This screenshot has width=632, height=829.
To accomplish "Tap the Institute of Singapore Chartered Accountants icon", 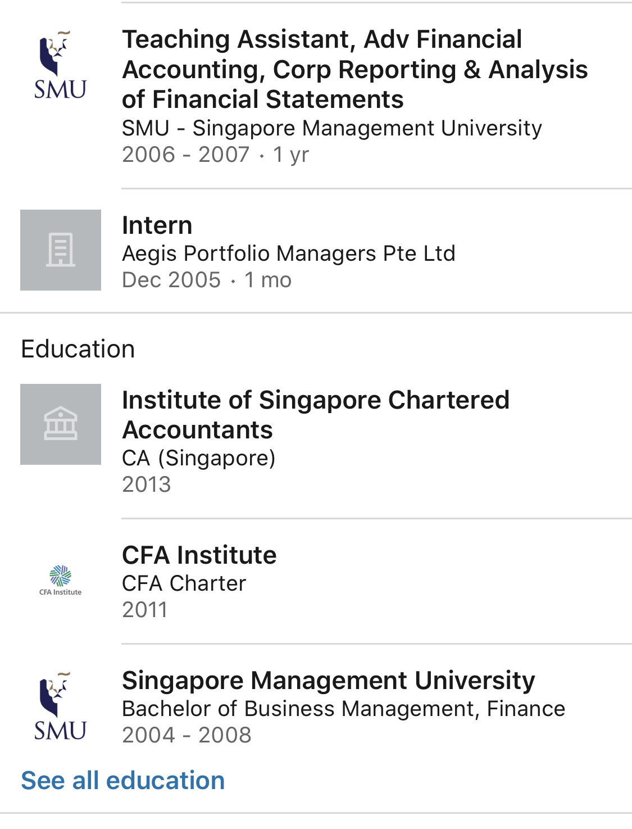I will coord(61,424).
